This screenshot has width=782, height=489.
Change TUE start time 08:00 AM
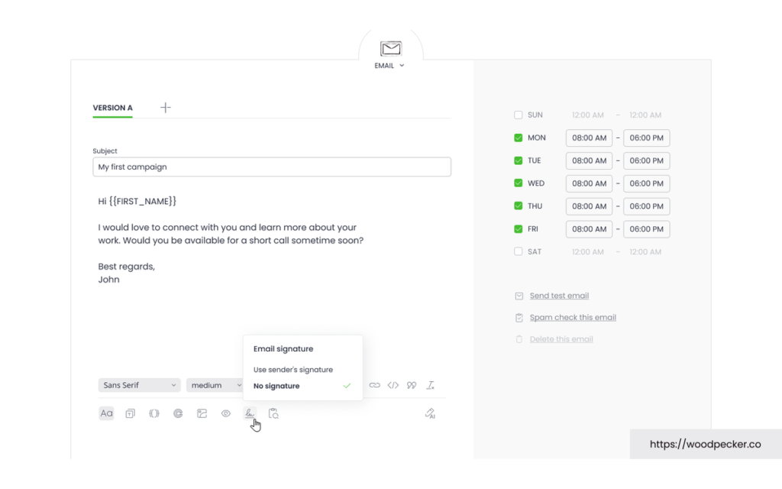coord(589,160)
